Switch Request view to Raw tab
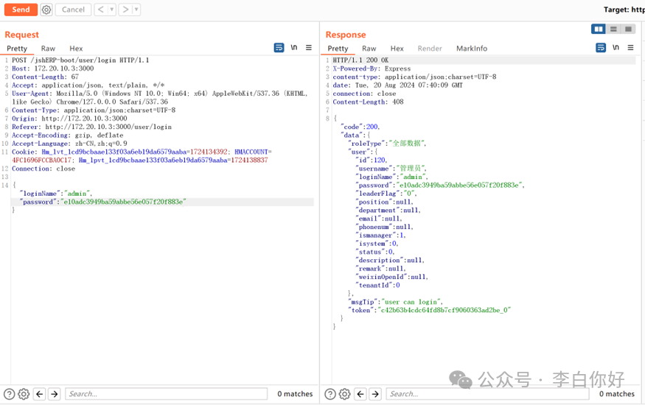 (48, 49)
